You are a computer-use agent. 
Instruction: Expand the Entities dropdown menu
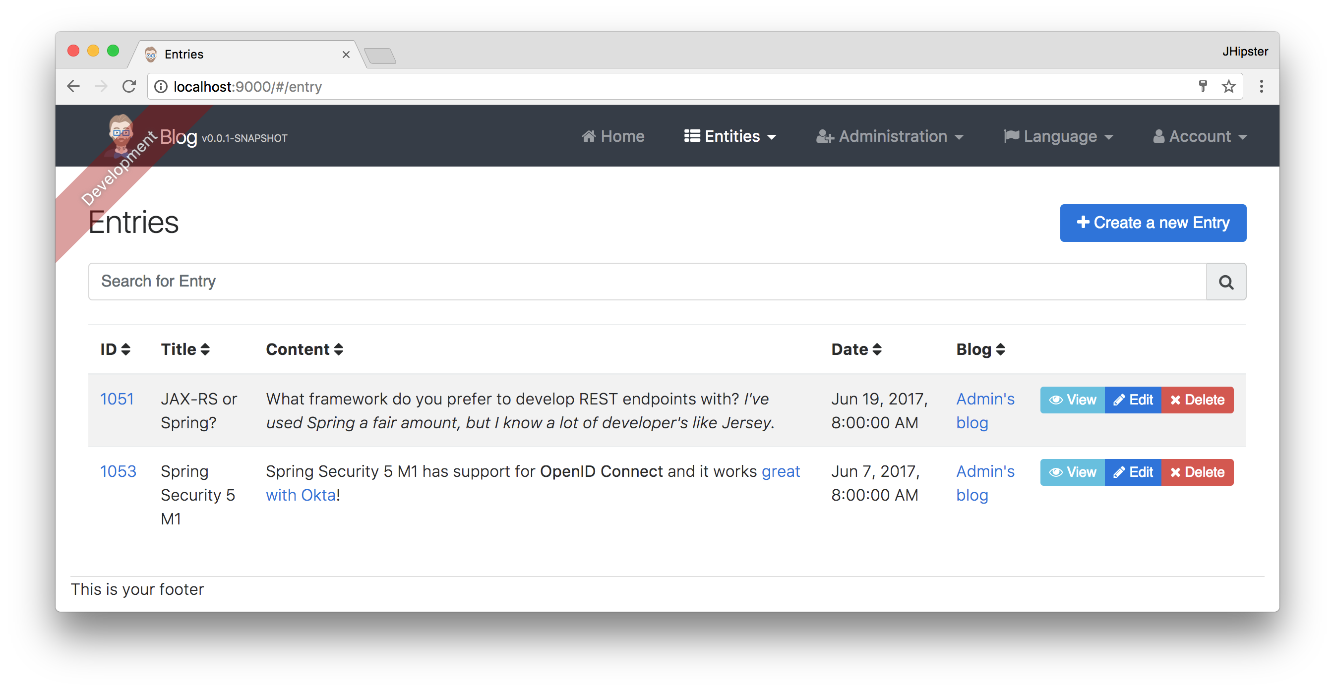[730, 136]
